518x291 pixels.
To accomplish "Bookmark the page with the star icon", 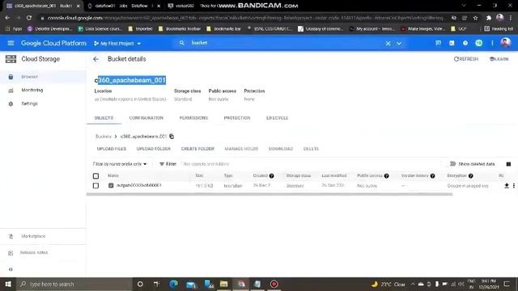I will coord(475,18).
